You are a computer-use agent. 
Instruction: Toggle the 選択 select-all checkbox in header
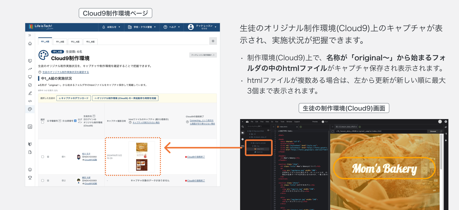(x=43, y=122)
